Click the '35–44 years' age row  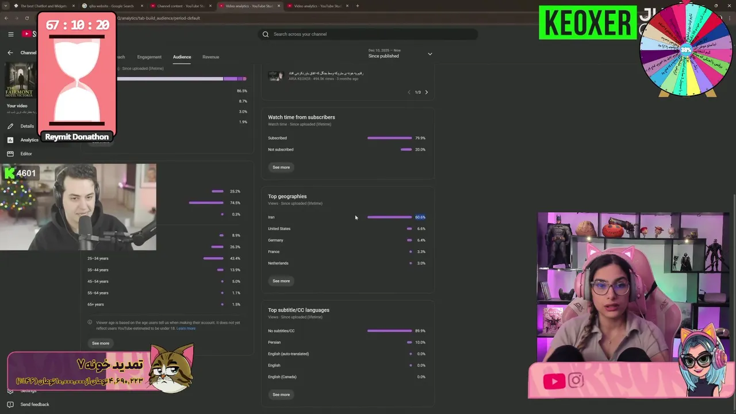tap(164, 270)
